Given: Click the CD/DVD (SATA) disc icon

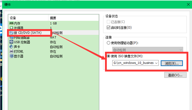Looking at the screenshot, I should (x=11, y=33).
